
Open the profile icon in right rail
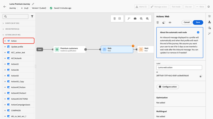(x=210, y=22)
